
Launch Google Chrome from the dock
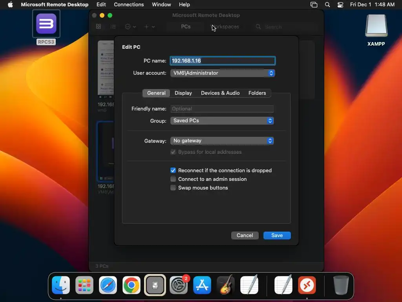132,285
